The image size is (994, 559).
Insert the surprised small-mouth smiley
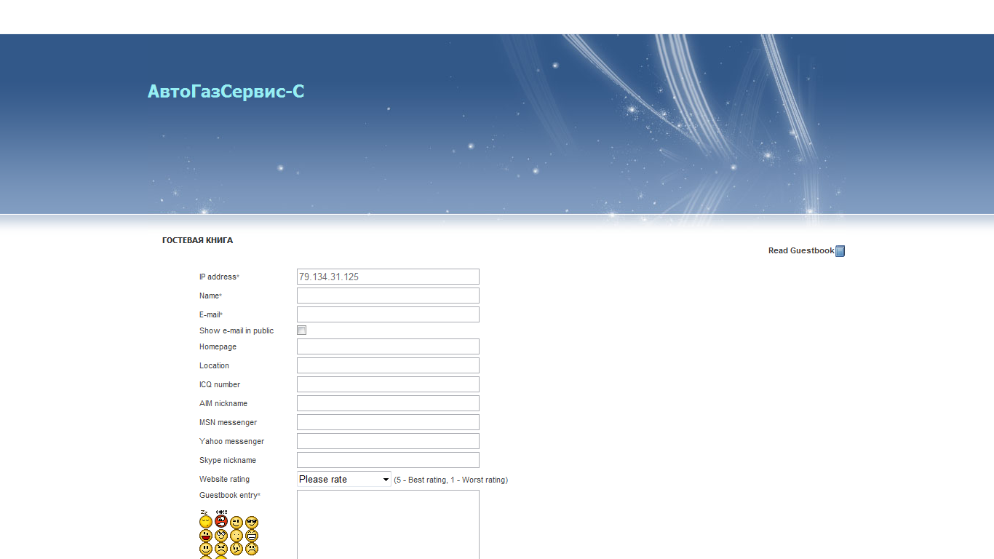pyautogui.click(x=236, y=536)
